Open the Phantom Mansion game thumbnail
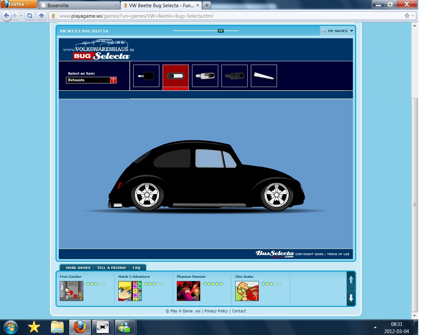The width and height of the screenshot is (446, 335). click(x=188, y=291)
